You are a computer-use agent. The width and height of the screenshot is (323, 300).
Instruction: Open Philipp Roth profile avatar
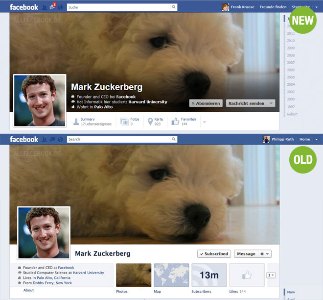(266, 139)
